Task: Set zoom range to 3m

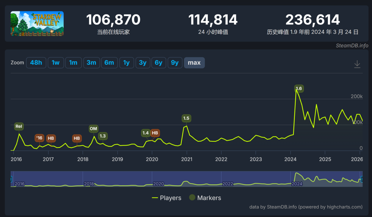Action: (x=91, y=63)
